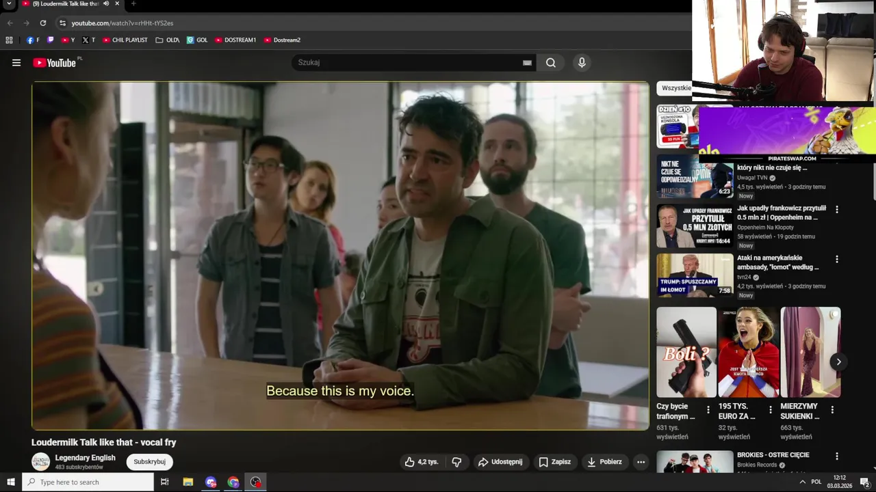Image resolution: width=876 pixels, height=492 pixels.
Task: Open options for '195 TYS. EURO ZA' Short
Action: click(x=771, y=410)
